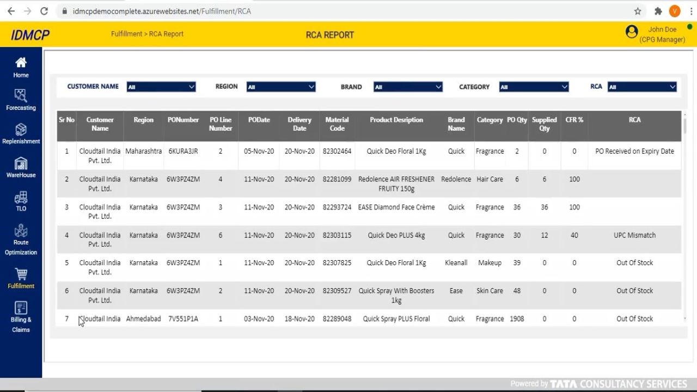Click the CFR % column header
Viewport: 697px width, 392px height.
pos(574,120)
